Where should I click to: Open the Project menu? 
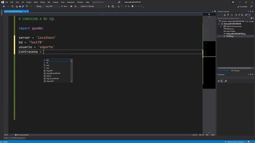(x=29, y=2)
